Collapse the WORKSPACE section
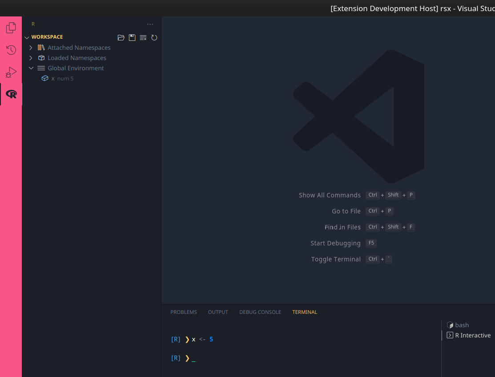The height and width of the screenshot is (377, 495). point(27,37)
